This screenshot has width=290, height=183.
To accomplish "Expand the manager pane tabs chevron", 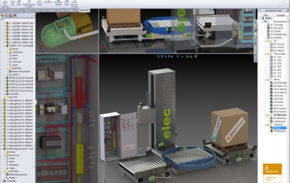I will 34,16.
